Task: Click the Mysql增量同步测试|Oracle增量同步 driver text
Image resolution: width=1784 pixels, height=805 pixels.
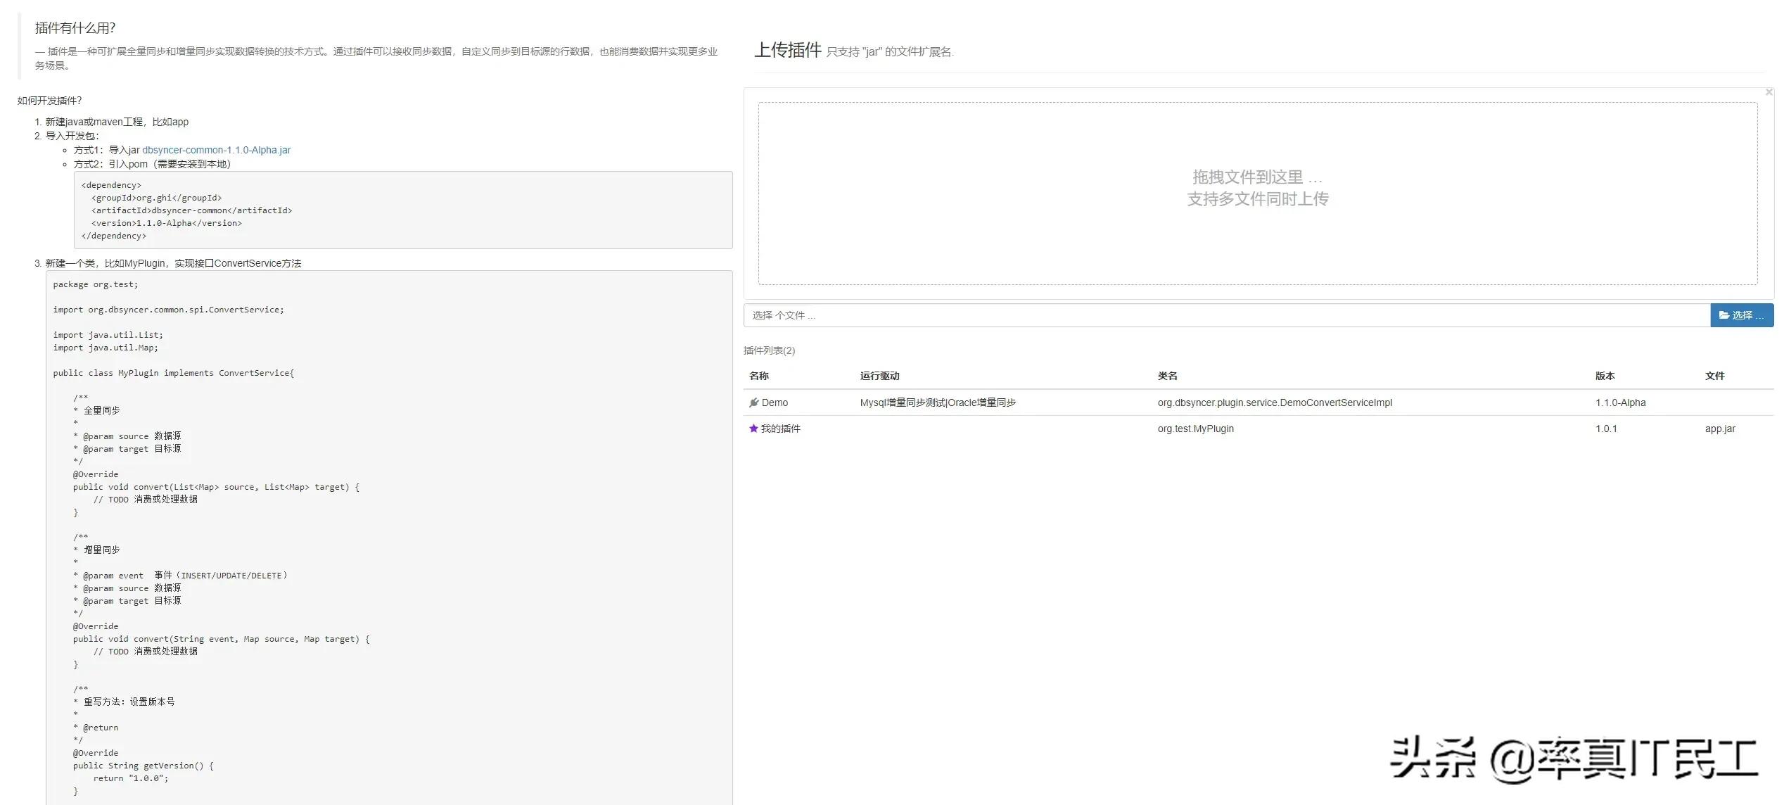Action: [x=938, y=402]
